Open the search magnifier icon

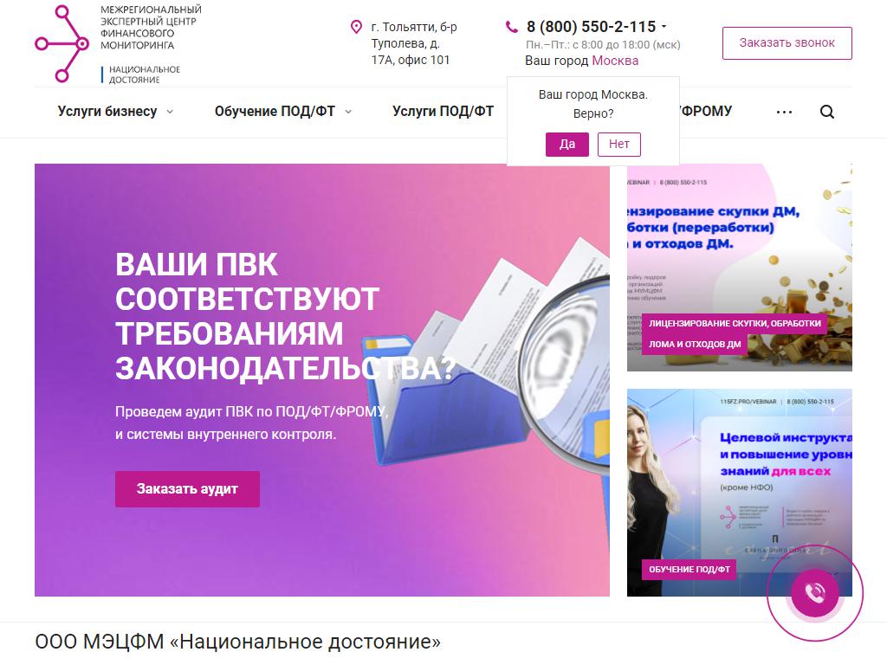[x=827, y=112]
